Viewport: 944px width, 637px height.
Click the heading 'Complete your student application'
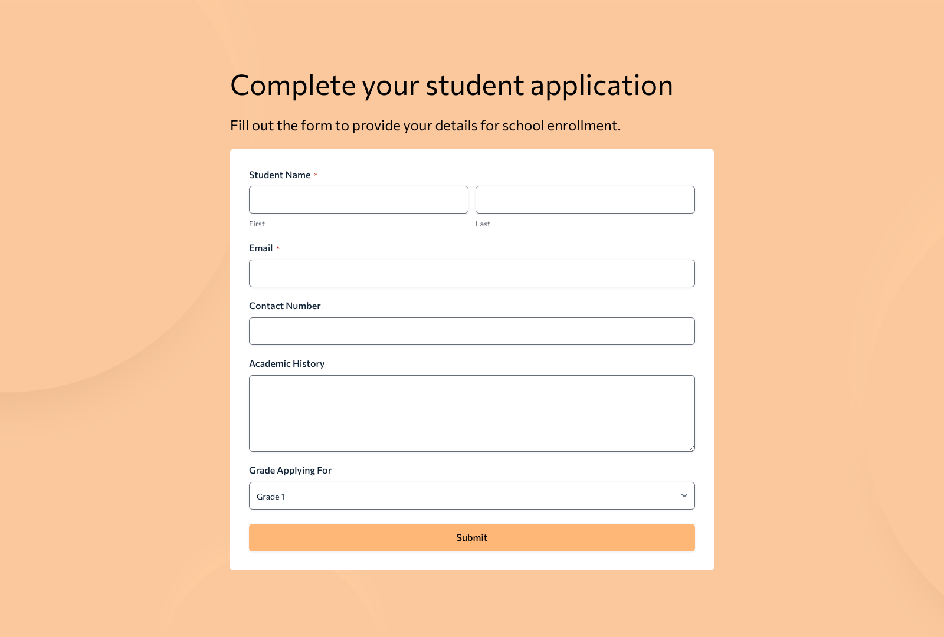(x=451, y=85)
